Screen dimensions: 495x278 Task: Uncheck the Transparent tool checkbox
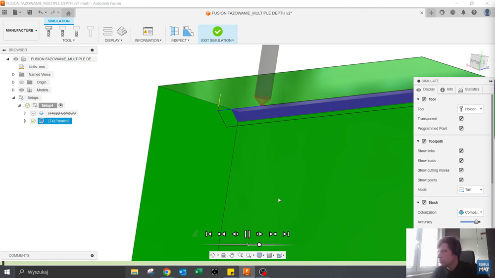pos(461,119)
